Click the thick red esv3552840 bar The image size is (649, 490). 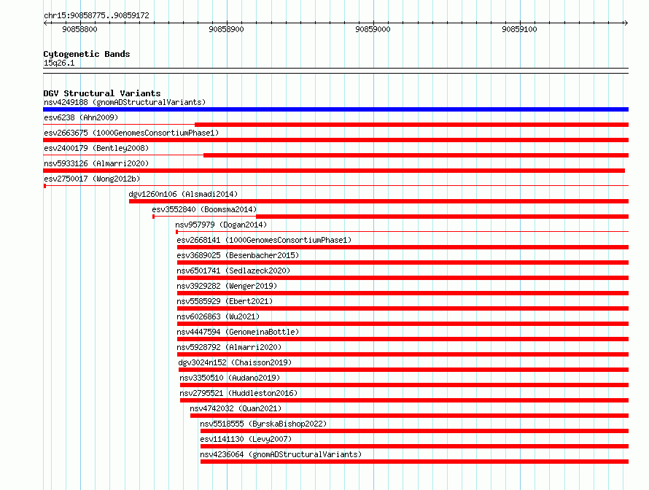(442, 217)
